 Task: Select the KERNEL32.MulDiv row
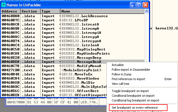tap(54, 82)
